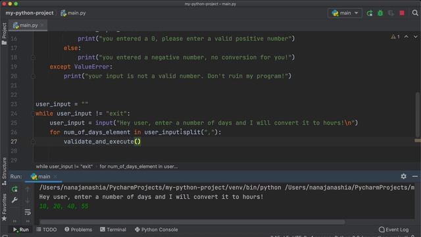Viewport: 421px width, 237px height.
Task: Toggle soft-wrap in the Run console
Action: click(28, 212)
